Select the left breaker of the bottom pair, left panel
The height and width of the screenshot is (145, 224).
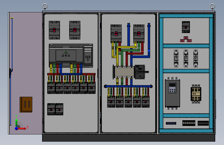(51, 109)
